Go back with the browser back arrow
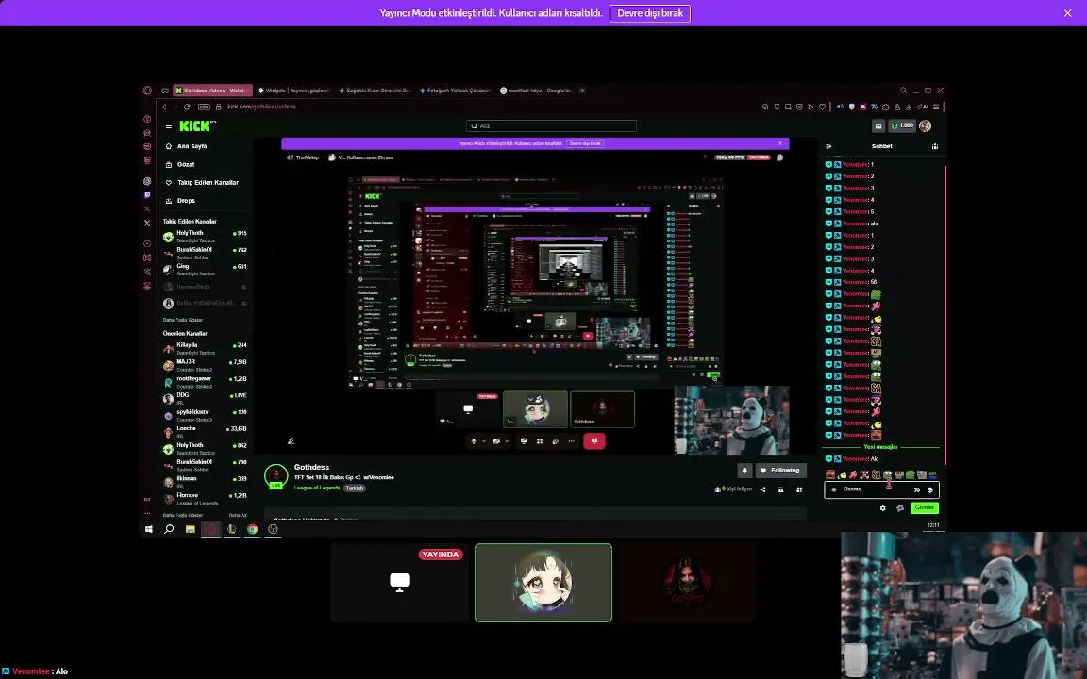1087x679 pixels. coord(164,107)
